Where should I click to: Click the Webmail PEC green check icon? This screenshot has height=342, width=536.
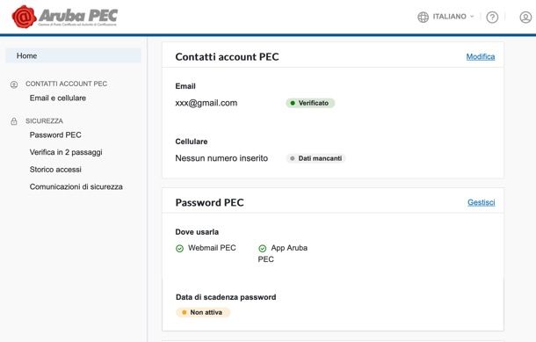pos(179,249)
